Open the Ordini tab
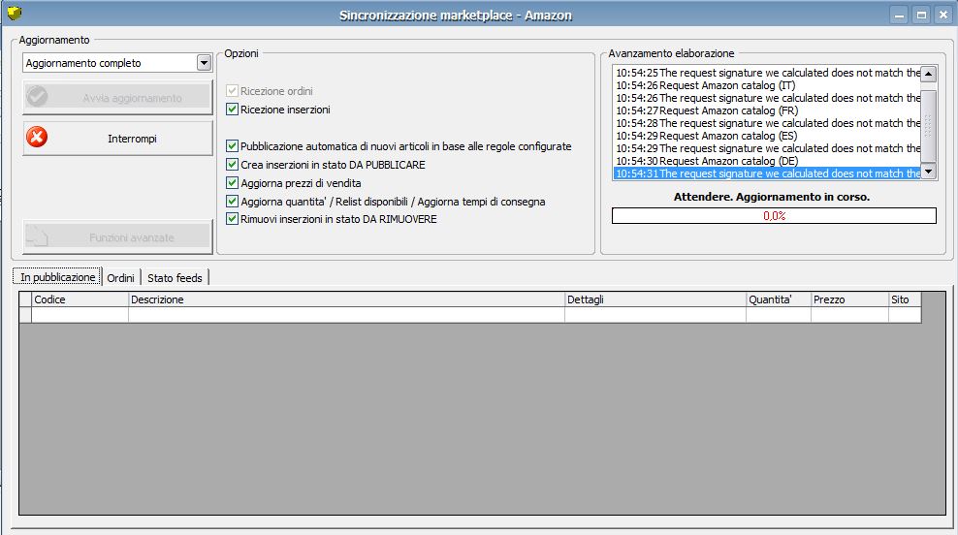The width and height of the screenshot is (958, 535). tap(120, 278)
